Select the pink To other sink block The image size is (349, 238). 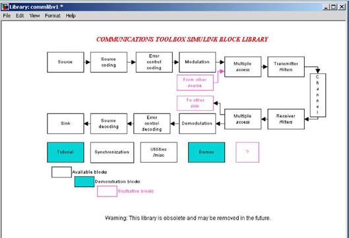pyautogui.click(x=195, y=104)
